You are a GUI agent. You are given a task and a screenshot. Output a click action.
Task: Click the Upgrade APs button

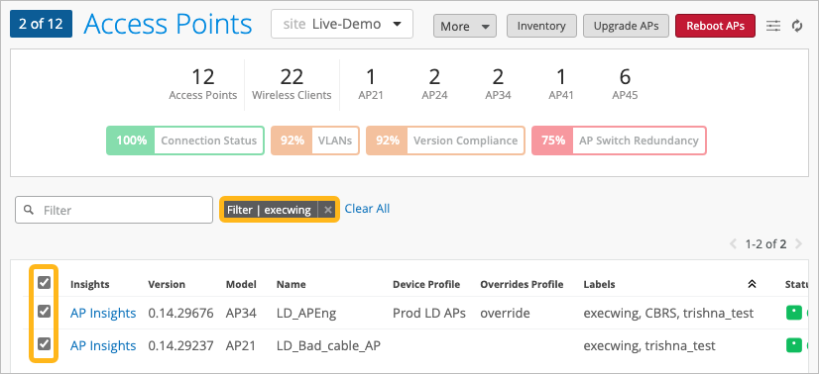626,26
